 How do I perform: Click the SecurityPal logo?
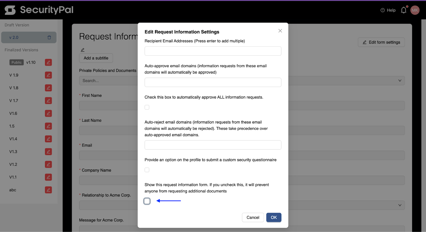click(39, 10)
